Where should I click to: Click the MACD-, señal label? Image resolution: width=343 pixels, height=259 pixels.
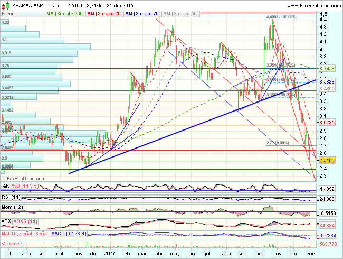pos(17,234)
